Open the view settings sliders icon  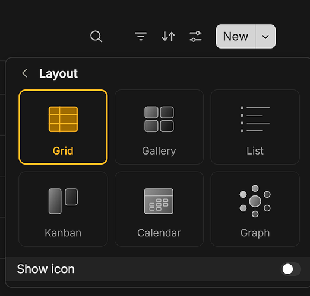[195, 36]
